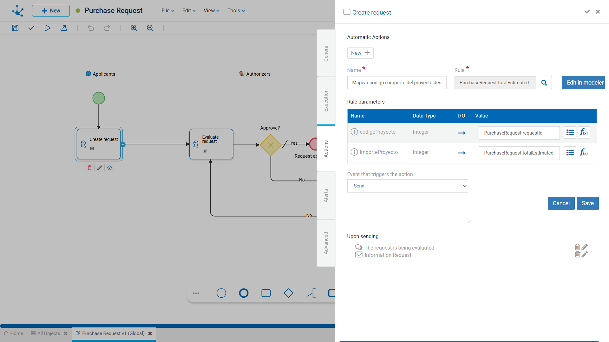Viewport: 609px width, 342px height.
Task: Delete 'The request is being evaluated' action
Action: click(578, 247)
